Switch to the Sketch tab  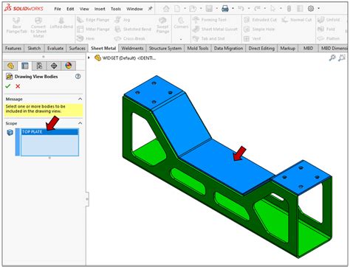click(34, 48)
